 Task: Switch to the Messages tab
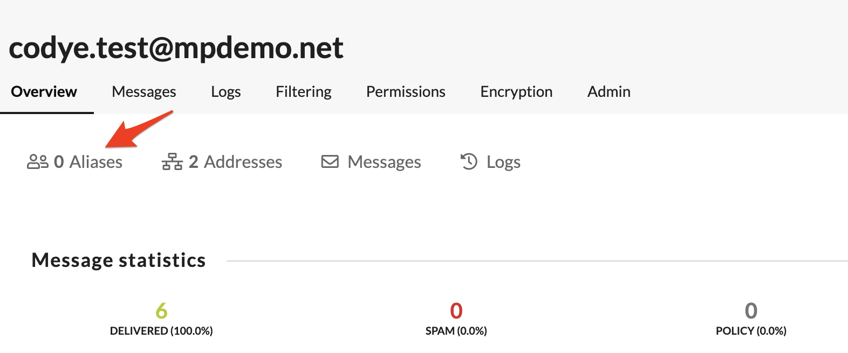(x=144, y=92)
